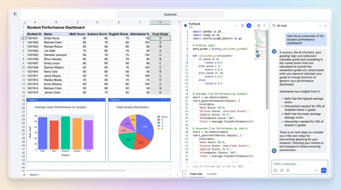
Task: Go to next sheet arrow
Action: click(x=177, y=174)
